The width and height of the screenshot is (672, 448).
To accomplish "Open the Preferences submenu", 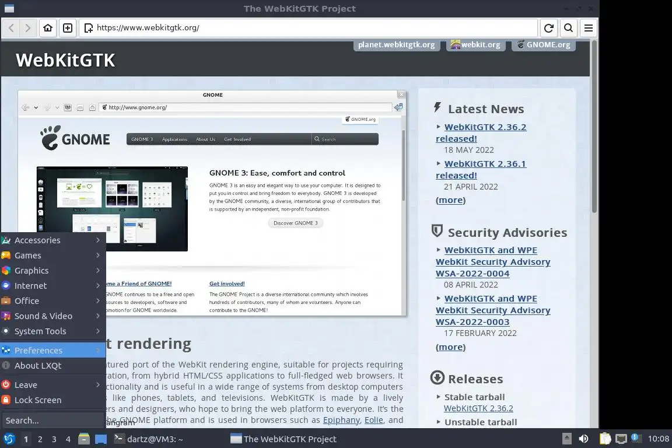I will [52, 350].
